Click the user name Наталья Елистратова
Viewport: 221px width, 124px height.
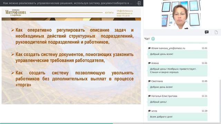[x=164, y=96]
